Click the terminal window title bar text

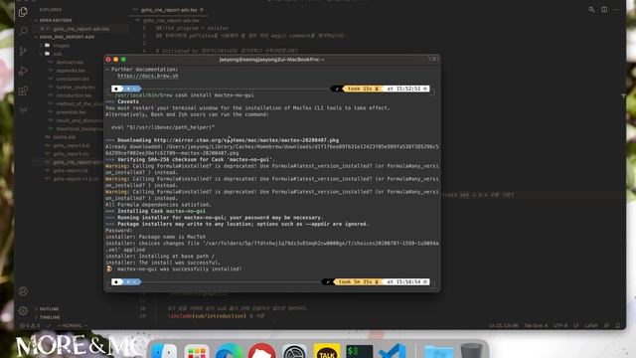tap(271, 60)
